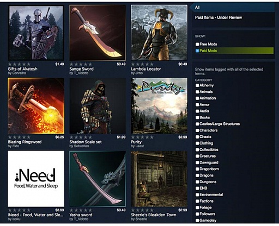
Task: Select the Lambda Locator thumbnail
Action: pyautogui.click(x=159, y=33)
